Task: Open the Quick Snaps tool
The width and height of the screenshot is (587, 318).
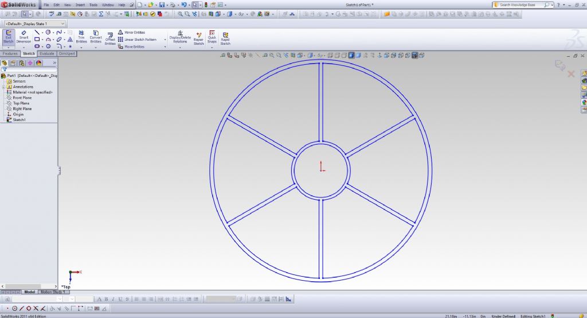Action: click(x=212, y=37)
